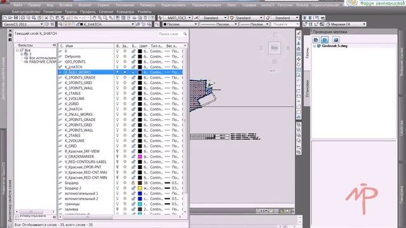Toggle visibility bulb for V_GRADEMARKER layer
Viewport: 406px width, 228px height.
pyautogui.click(x=117, y=156)
